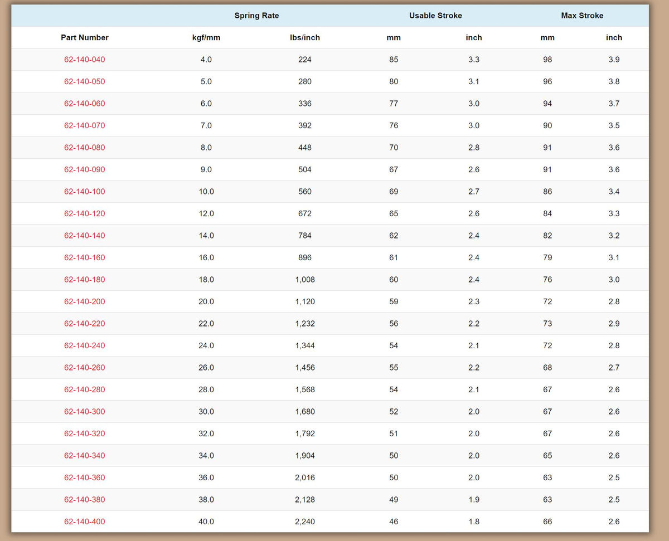
Task: Open part number 62-140-040 link
Action: pyautogui.click(x=84, y=60)
